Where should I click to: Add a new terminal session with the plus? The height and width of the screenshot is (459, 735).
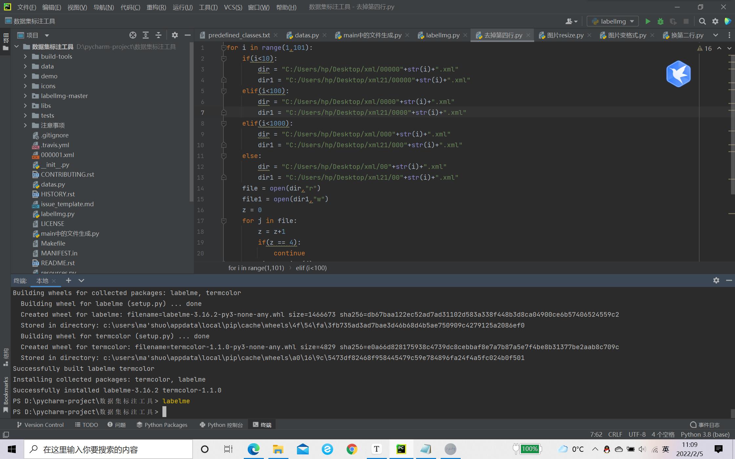tap(68, 280)
